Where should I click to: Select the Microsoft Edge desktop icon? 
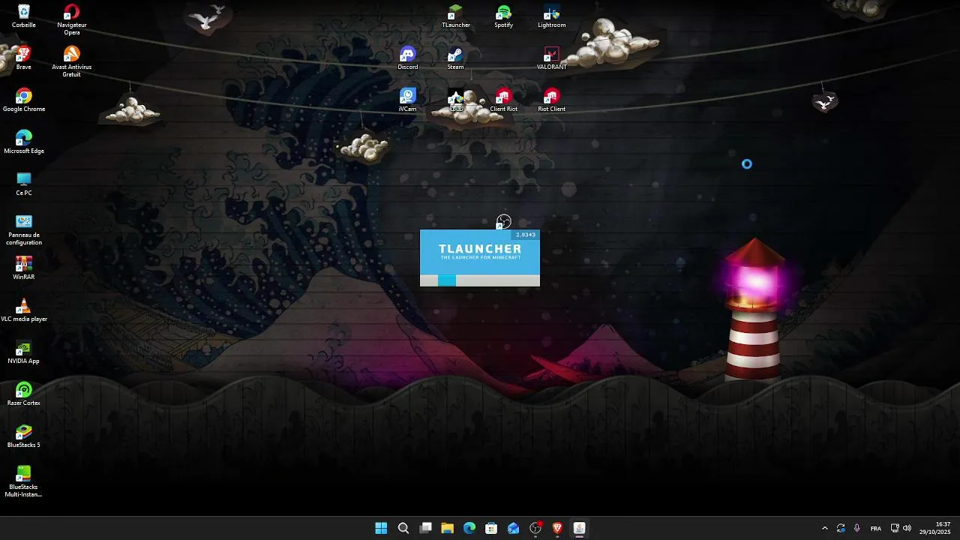point(24,142)
